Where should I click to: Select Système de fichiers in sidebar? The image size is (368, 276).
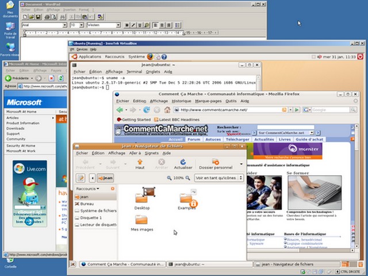[x=96, y=211]
